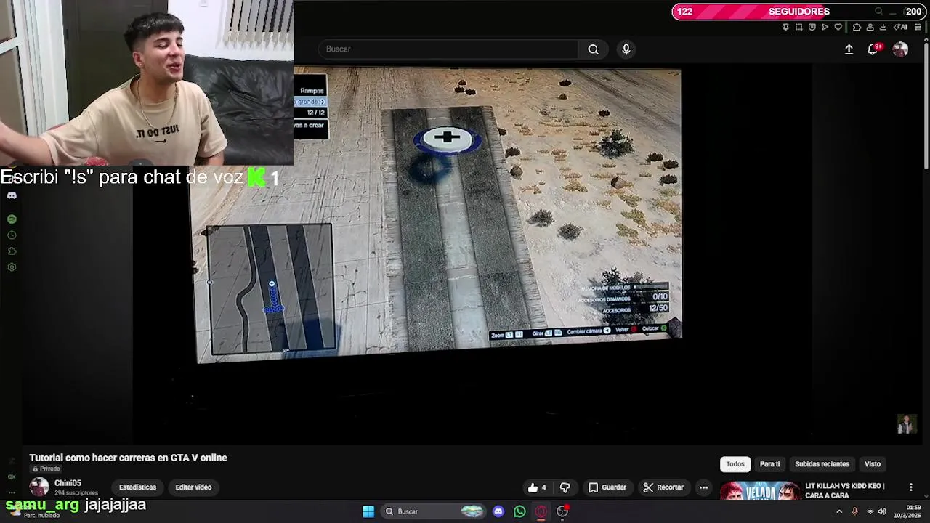Select the Subidas recientes filter chip
This screenshot has width=930, height=523.
click(x=822, y=464)
